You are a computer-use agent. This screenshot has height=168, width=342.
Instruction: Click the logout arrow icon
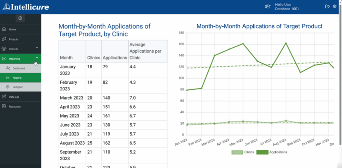327,6
